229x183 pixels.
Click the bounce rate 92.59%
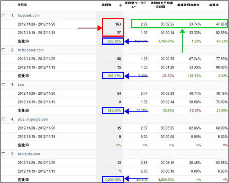tap(222, 32)
